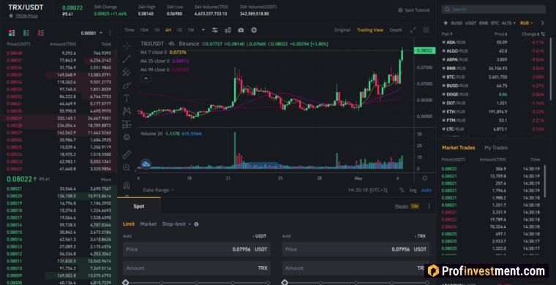Open the ALTS markets dropdown
The width and height of the screenshot is (556, 285).
[x=508, y=23]
